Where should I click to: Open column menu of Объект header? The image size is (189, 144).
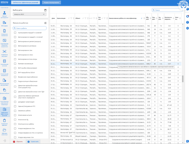click(88, 18)
